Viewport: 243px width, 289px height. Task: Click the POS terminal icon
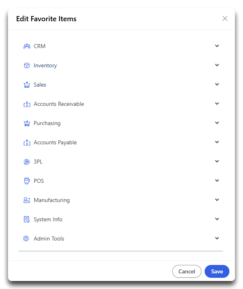coord(27,181)
